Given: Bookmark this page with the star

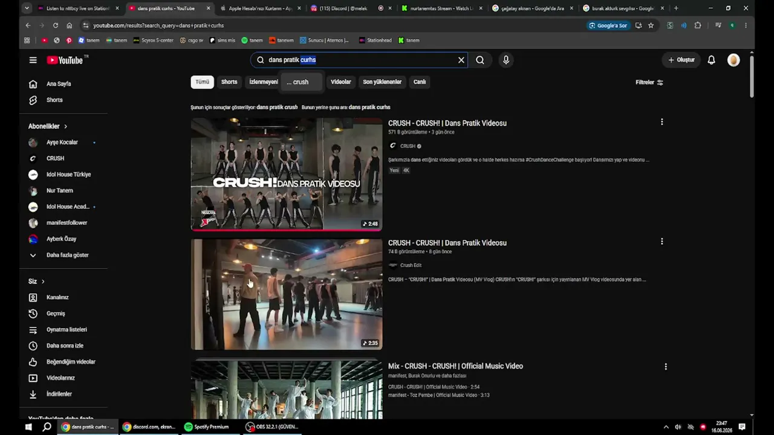Looking at the screenshot, I should click(651, 25).
